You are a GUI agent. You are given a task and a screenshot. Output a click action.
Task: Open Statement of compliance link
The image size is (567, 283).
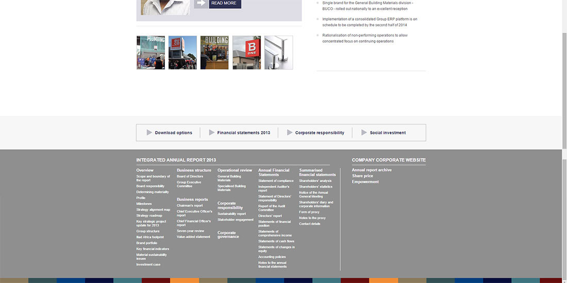point(276,181)
